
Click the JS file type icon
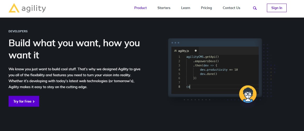pyautogui.click(x=175, y=51)
